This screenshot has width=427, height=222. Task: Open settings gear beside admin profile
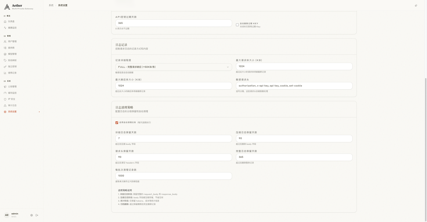point(32,215)
